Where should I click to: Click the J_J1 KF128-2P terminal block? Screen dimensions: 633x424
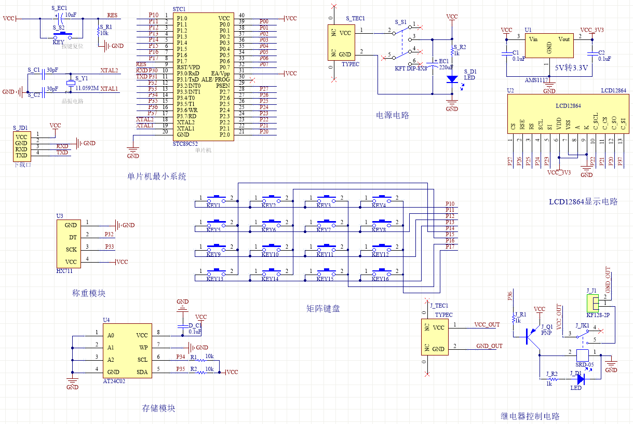point(592,303)
